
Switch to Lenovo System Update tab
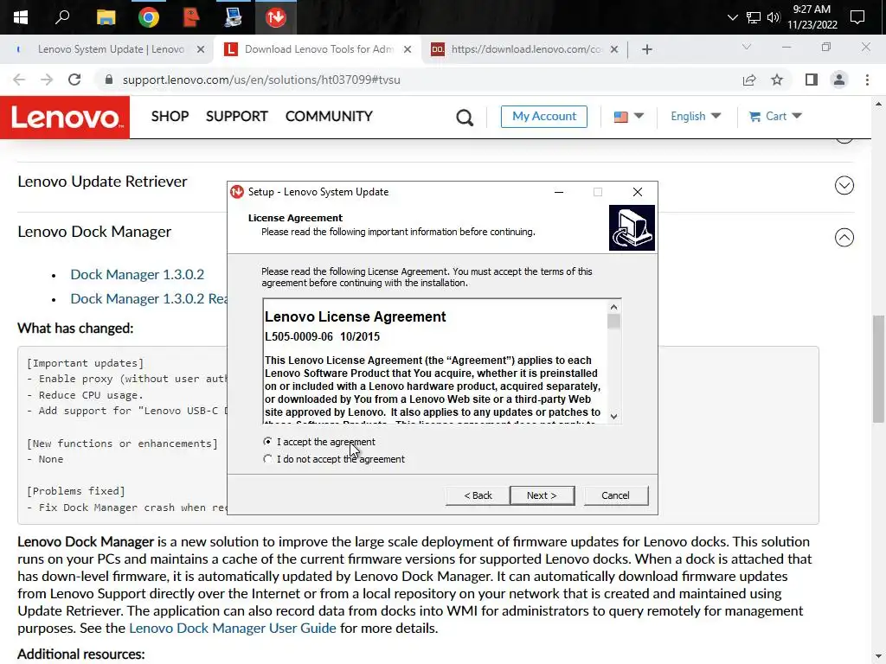[x=111, y=49]
